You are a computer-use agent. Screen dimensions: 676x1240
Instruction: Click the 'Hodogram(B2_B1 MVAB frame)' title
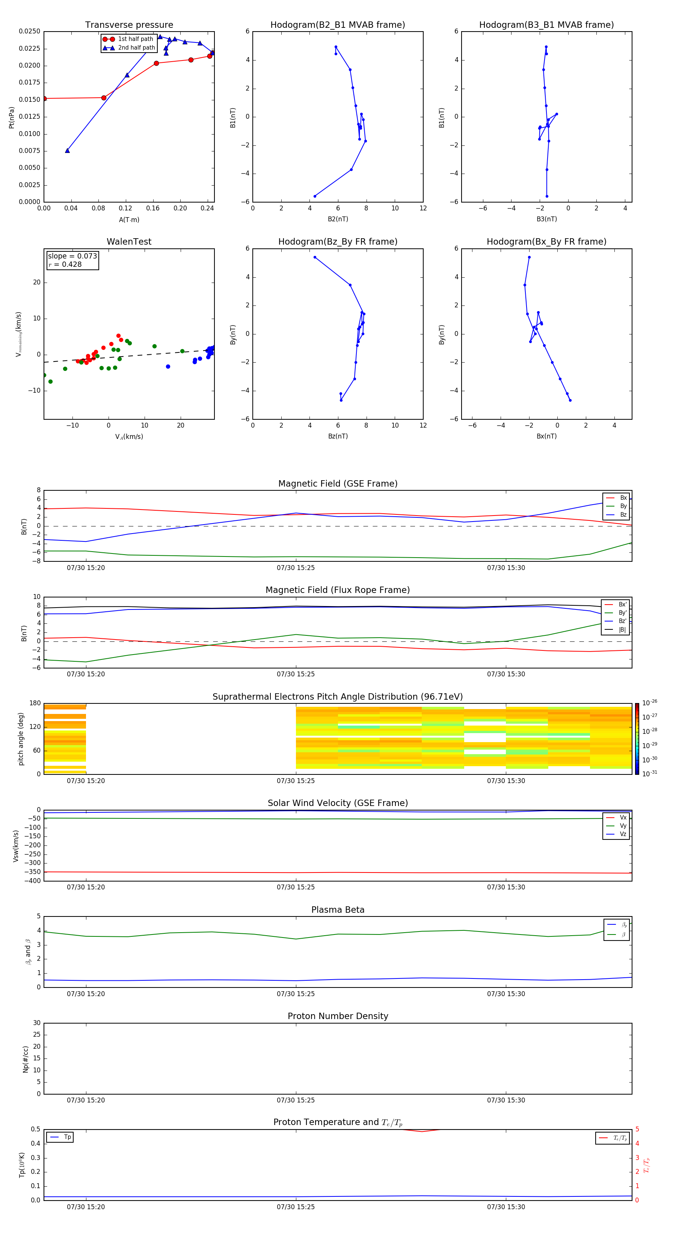click(338, 25)
